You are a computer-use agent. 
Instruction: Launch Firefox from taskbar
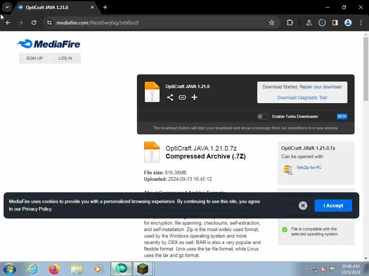[x=54, y=269]
